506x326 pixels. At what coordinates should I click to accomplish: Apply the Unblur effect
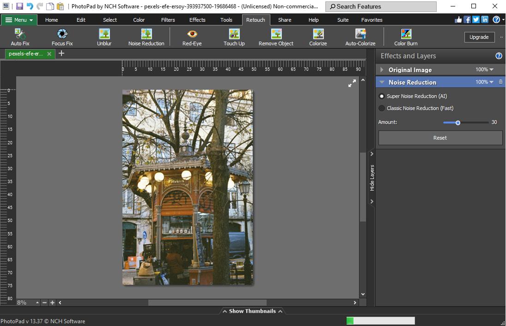click(104, 37)
